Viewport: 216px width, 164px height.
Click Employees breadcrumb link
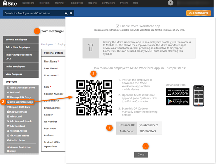point(47,44)
